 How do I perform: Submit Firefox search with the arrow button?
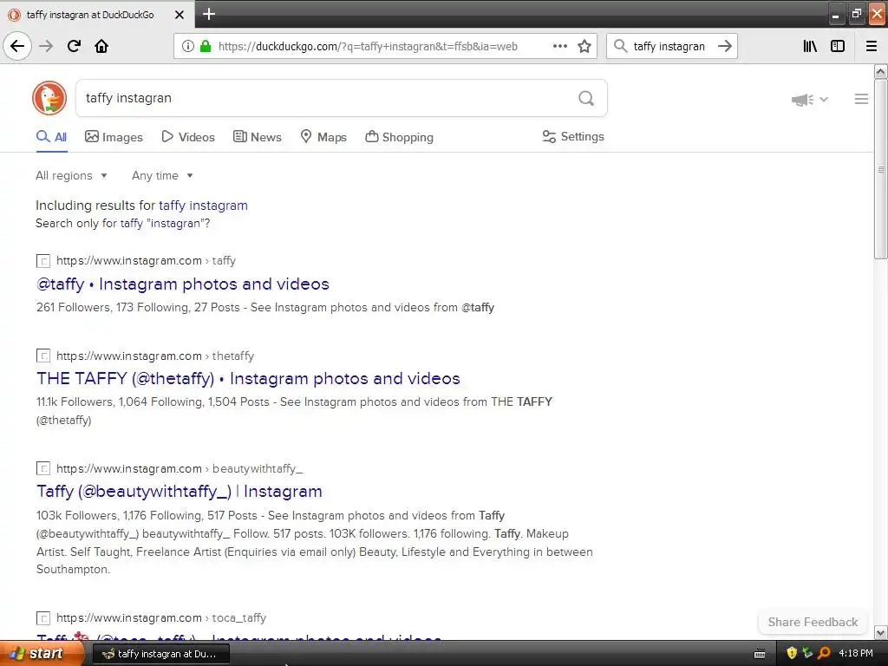[724, 46]
